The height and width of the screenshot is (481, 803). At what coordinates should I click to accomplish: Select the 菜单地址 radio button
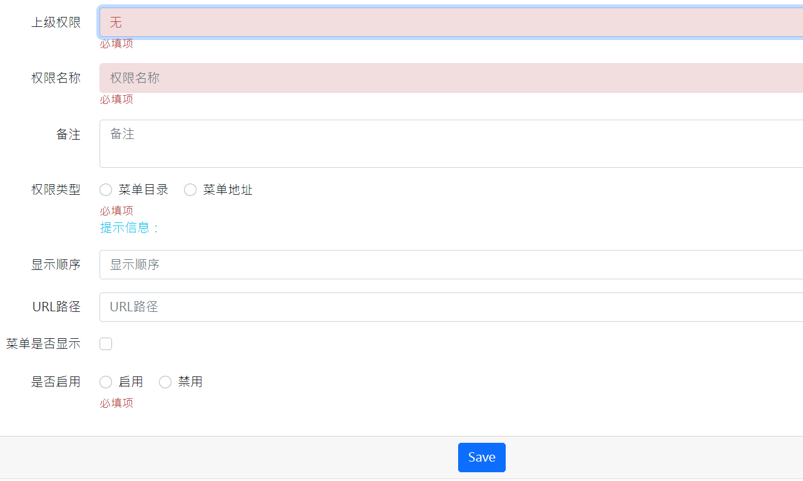[x=190, y=190]
